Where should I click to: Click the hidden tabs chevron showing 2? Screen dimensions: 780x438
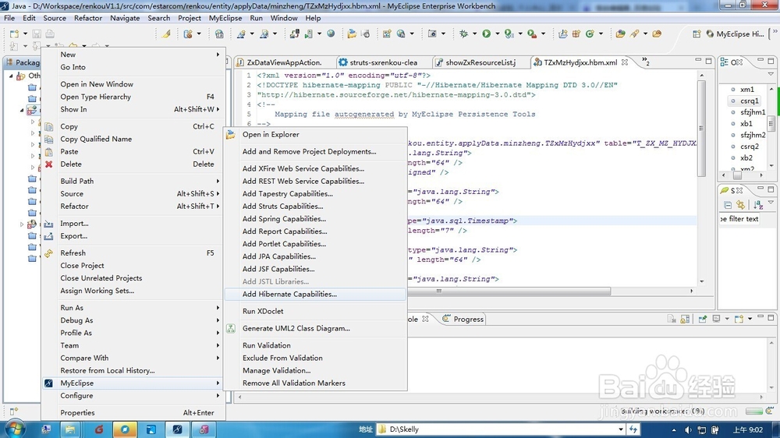646,62
